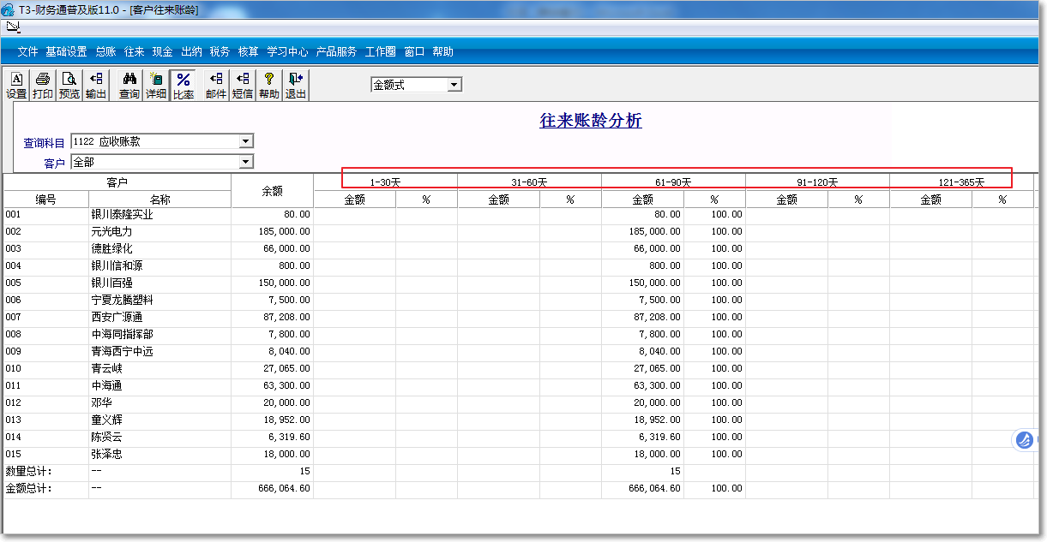Screen dimensions: 1047x542
Task: Click the 总账 menu item
Action: tap(105, 51)
